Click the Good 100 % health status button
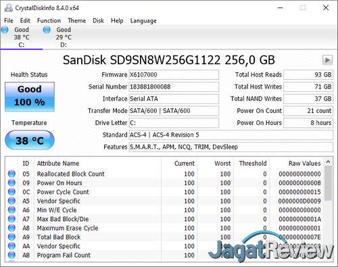 (30, 97)
